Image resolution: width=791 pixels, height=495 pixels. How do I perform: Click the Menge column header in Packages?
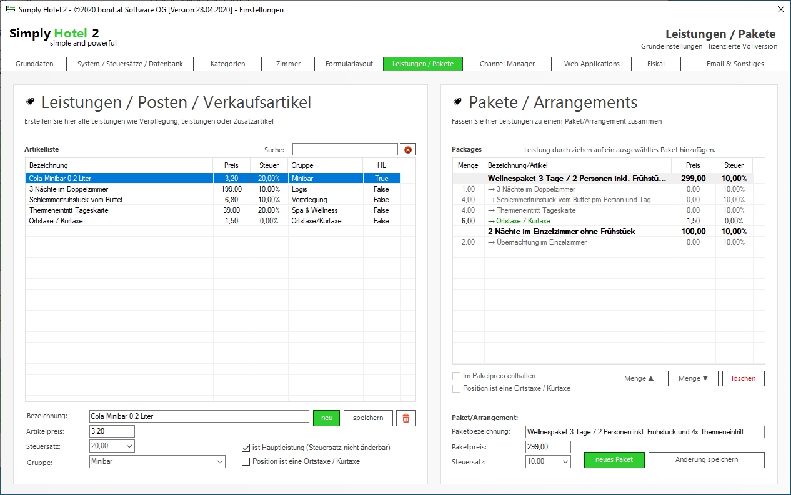tap(469, 165)
